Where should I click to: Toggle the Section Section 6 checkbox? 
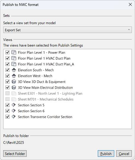coord(7,111)
